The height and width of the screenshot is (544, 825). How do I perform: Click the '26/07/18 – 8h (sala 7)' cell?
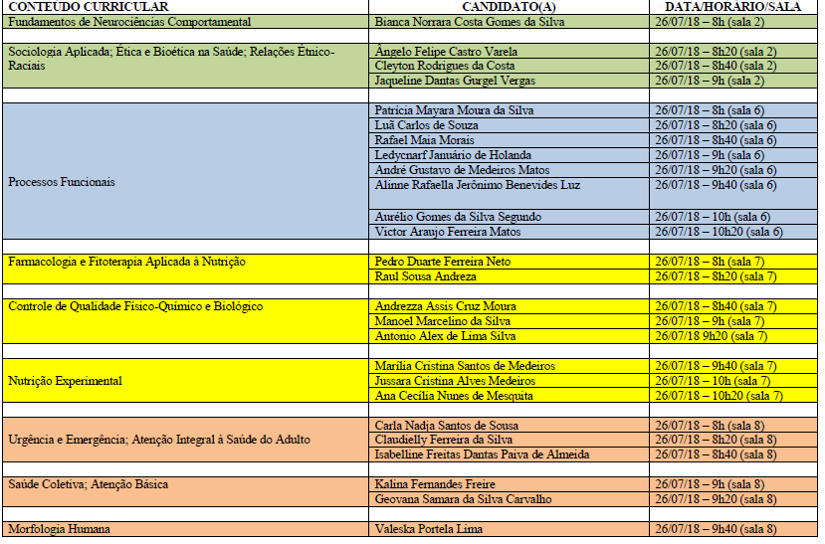point(733,262)
